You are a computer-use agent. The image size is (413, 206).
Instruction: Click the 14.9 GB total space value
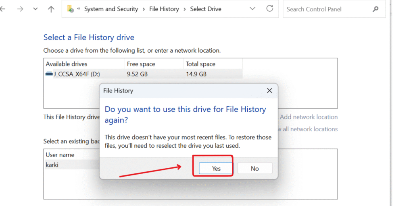196,74
